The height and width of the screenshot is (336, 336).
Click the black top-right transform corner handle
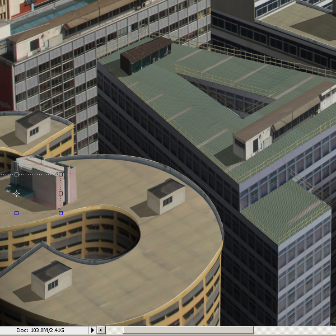point(61,174)
